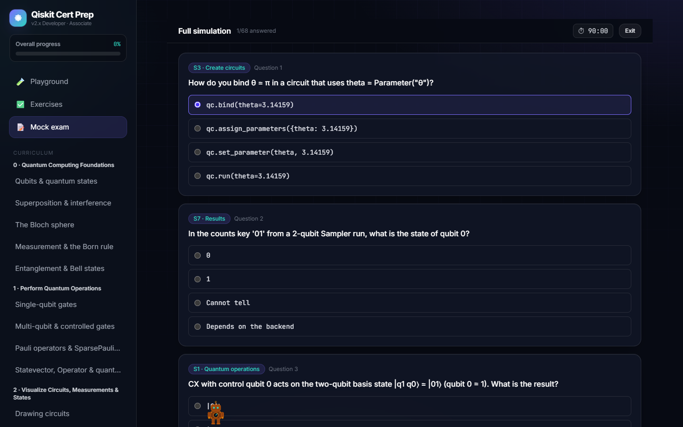Select the qc.set_parameter answer radio
This screenshot has height=427, width=683.
click(197, 152)
